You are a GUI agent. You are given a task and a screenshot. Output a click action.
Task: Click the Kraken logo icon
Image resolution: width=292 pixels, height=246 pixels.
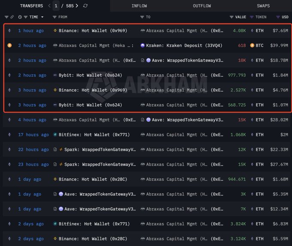[x=143, y=45]
